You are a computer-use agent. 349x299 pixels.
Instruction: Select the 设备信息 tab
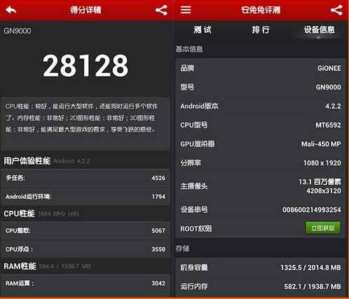tap(319, 30)
